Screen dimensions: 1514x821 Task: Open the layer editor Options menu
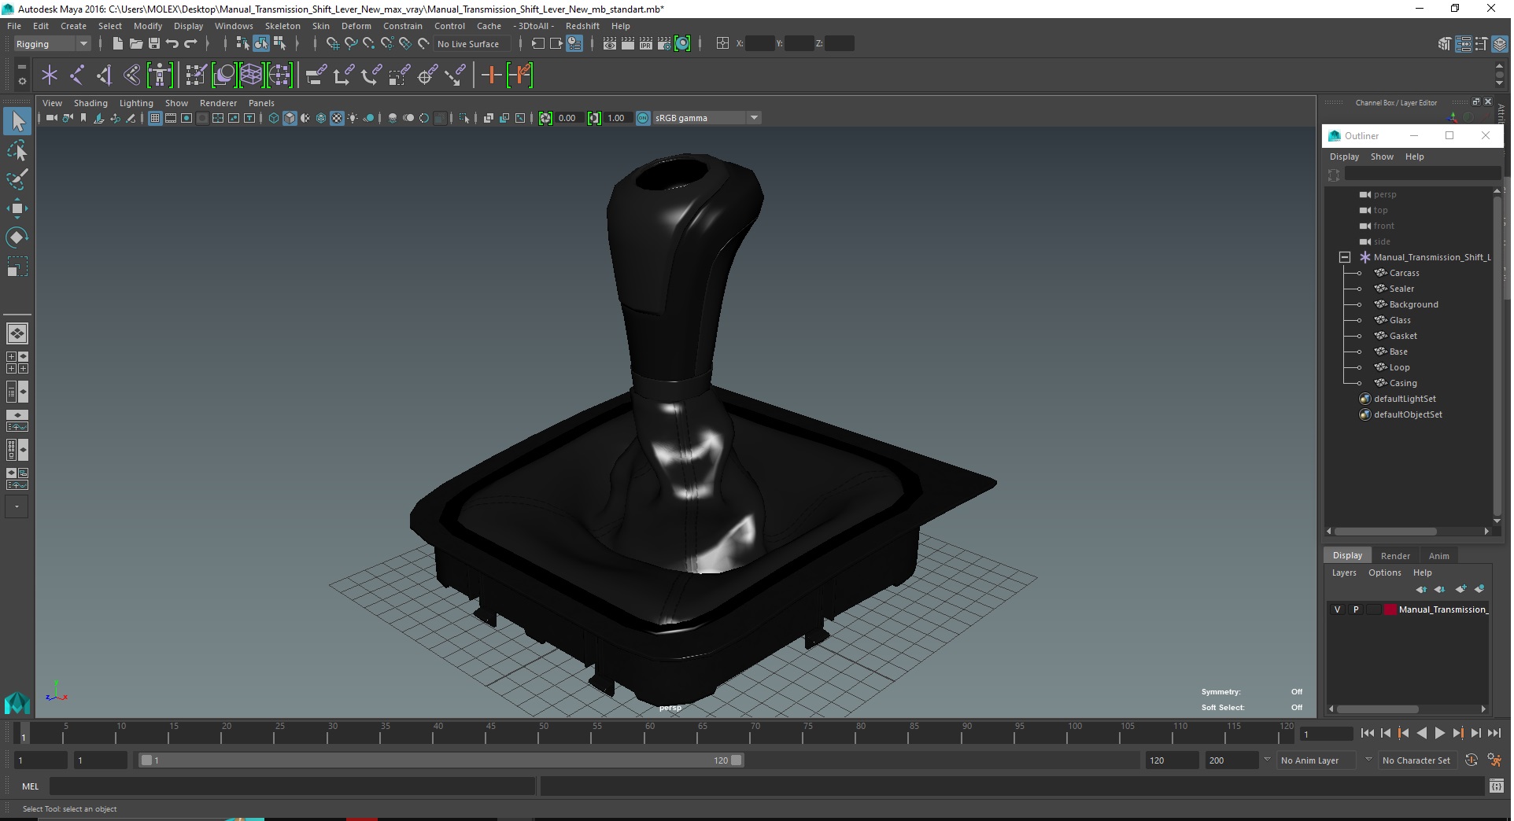tap(1385, 572)
